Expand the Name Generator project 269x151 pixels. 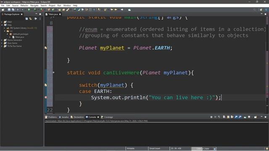click(x=2, y=40)
